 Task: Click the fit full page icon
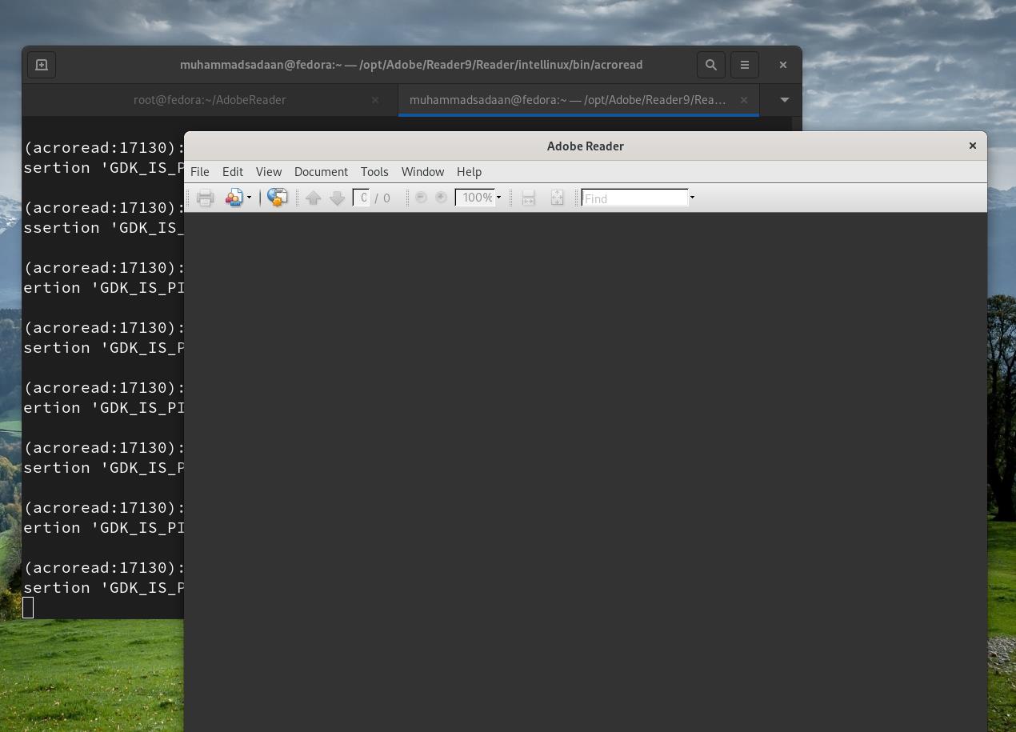tap(557, 198)
